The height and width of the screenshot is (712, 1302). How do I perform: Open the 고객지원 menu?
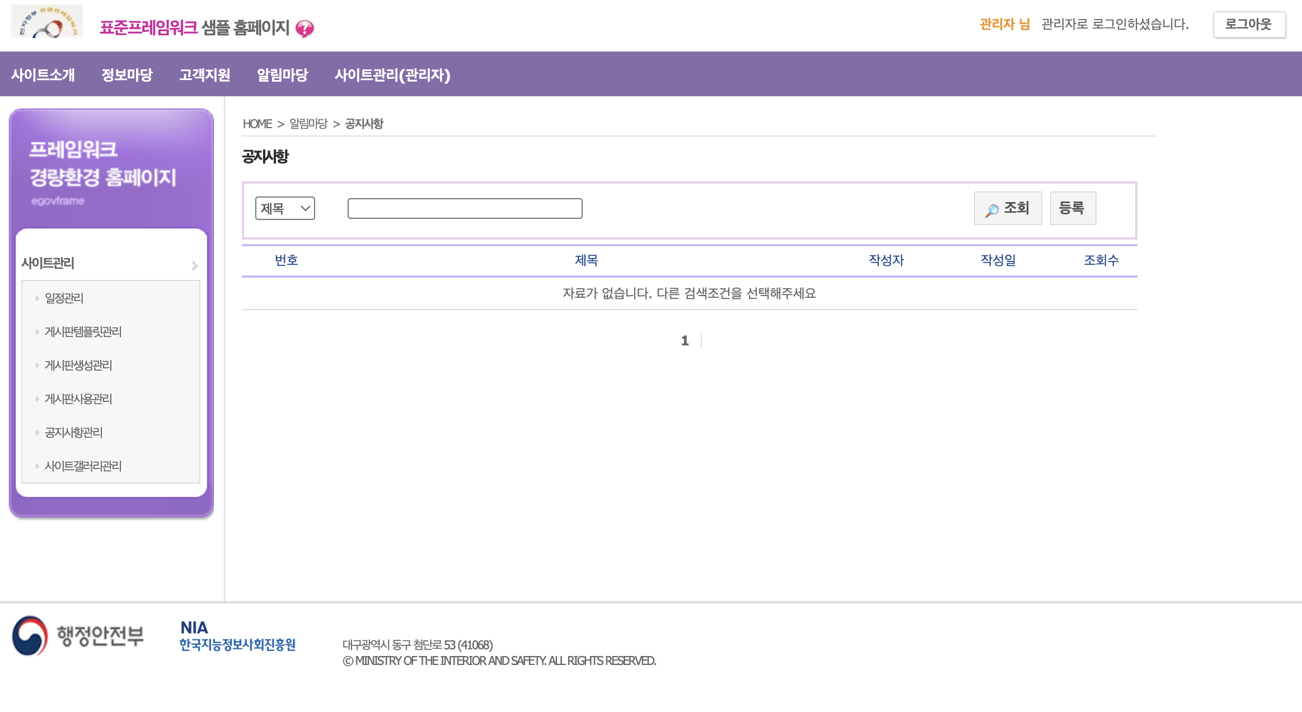tap(205, 74)
